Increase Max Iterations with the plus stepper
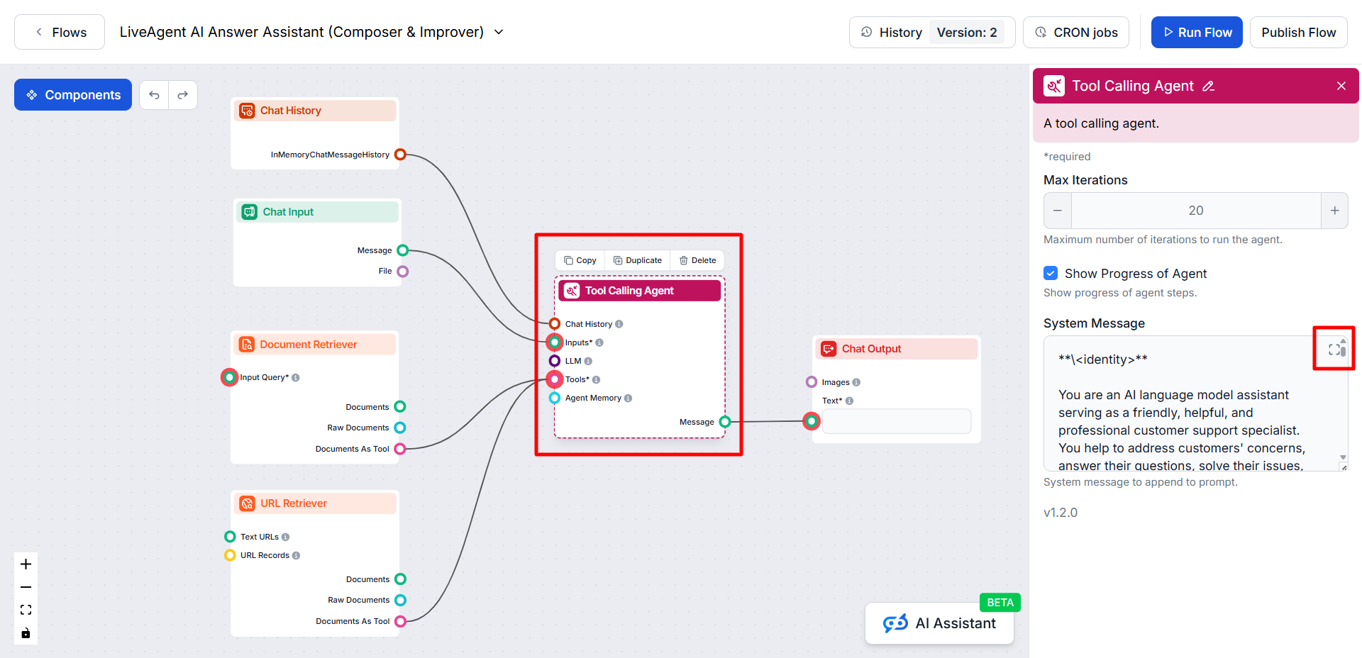 click(1334, 211)
